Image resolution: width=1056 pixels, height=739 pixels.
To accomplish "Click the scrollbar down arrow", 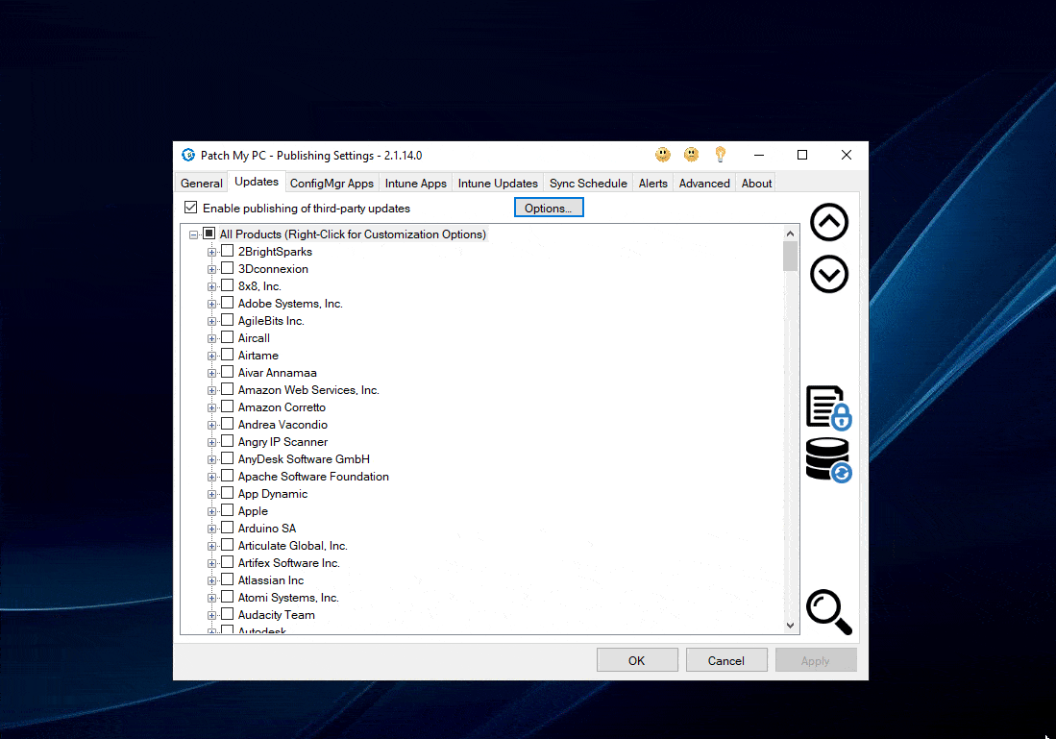I will click(x=790, y=626).
